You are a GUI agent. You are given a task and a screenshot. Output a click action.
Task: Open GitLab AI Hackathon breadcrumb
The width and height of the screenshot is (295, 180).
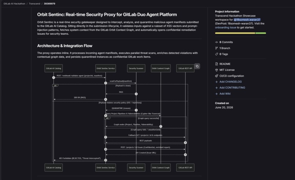(x=14, y=4)
